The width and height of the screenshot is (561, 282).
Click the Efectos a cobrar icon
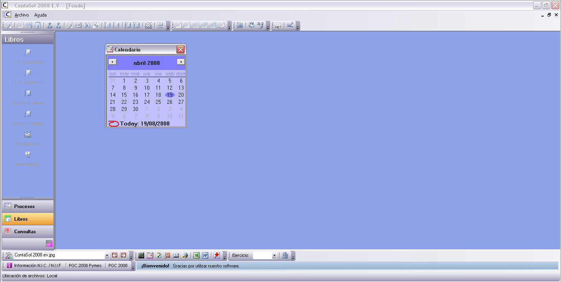point(28,93)
